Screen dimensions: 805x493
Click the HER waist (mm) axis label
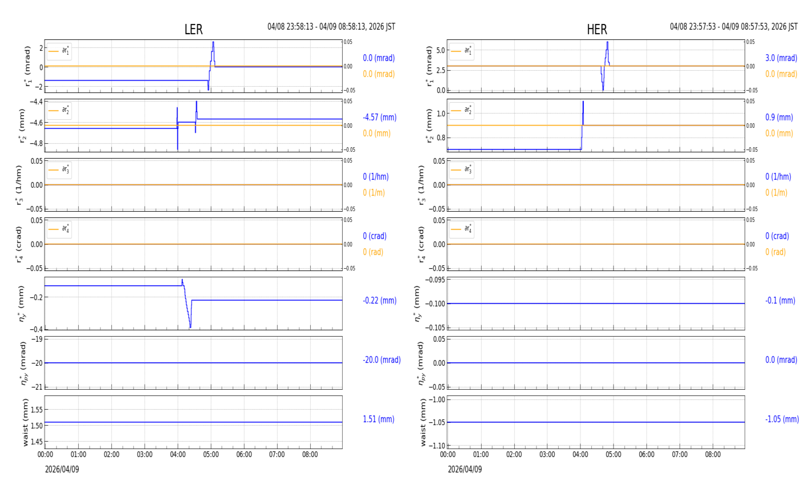(x=424, y=422)
